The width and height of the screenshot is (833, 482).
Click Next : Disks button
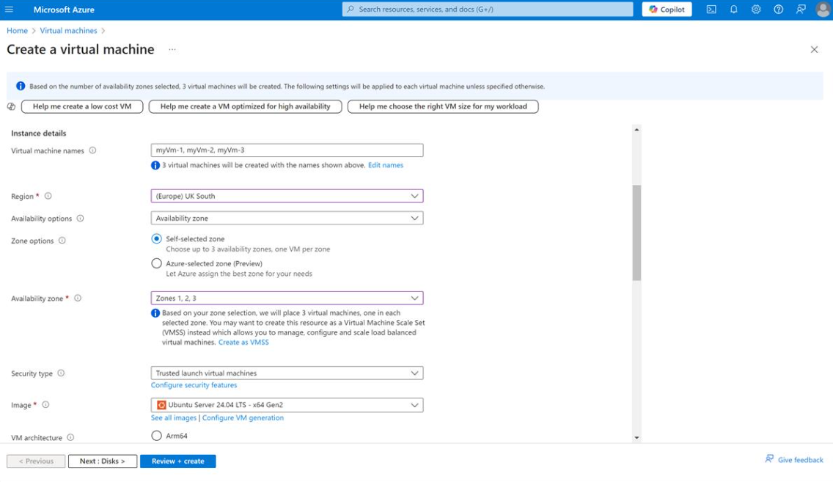(x=103, y=461)
